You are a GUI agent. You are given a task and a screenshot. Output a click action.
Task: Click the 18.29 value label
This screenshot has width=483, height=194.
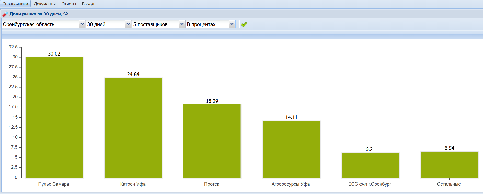212,101
